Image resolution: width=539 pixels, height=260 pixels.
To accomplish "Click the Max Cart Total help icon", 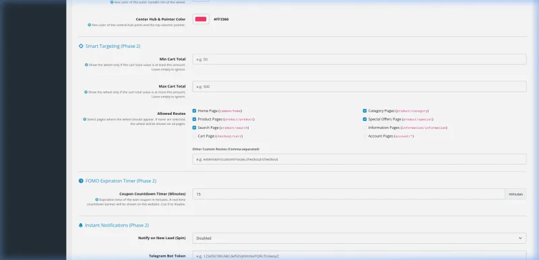I will tap(86, 92).
